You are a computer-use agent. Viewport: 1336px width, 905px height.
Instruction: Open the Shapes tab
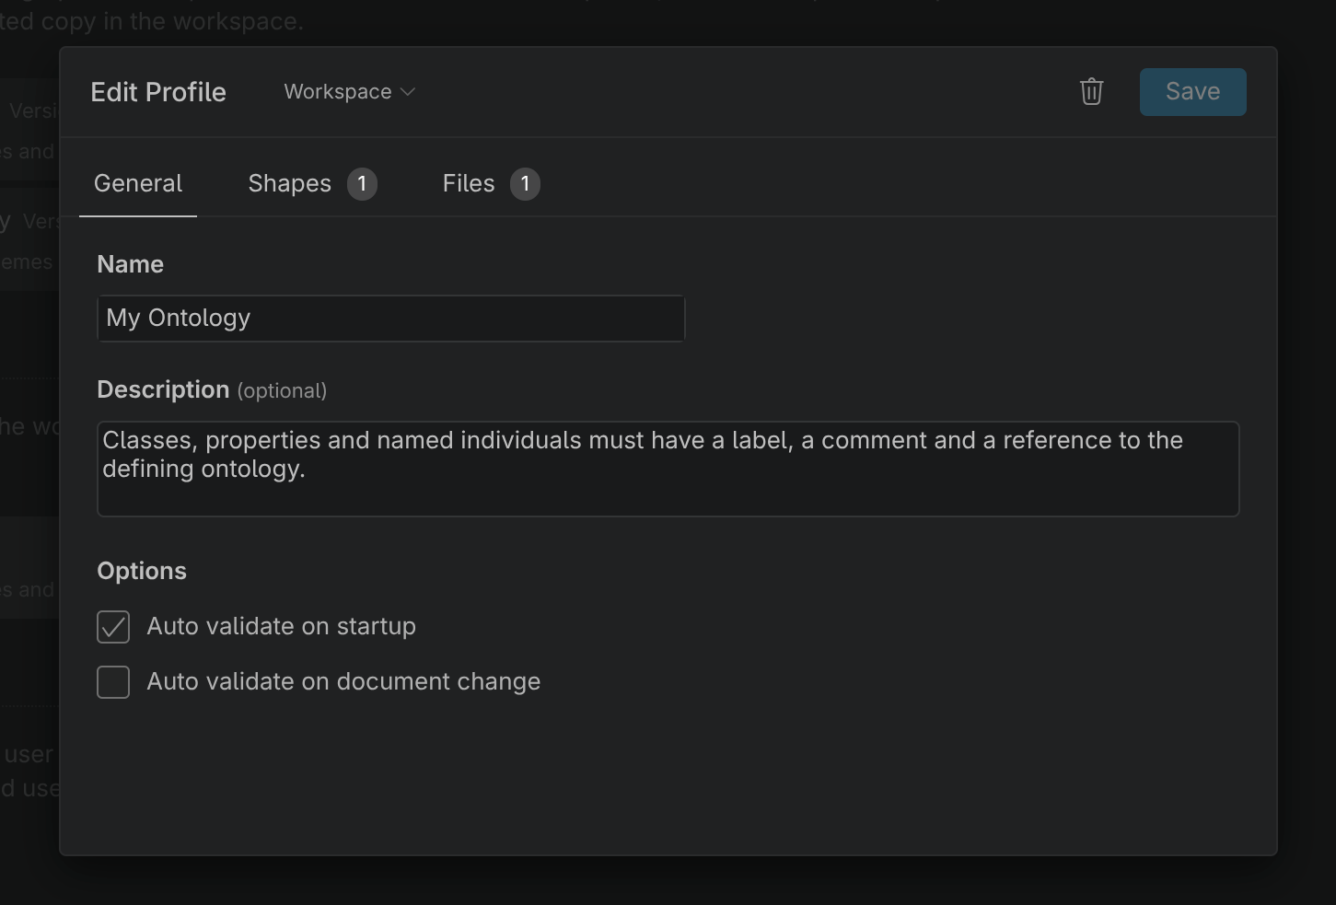(x=312, y=183)
